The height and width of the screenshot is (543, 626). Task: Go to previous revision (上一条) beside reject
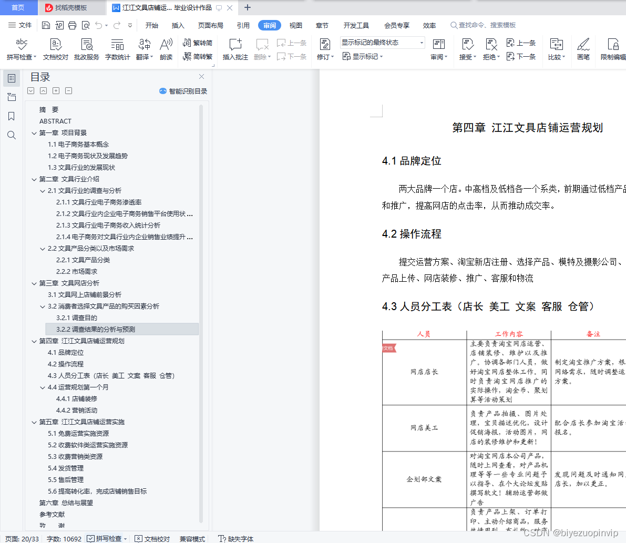pos(521,43)
